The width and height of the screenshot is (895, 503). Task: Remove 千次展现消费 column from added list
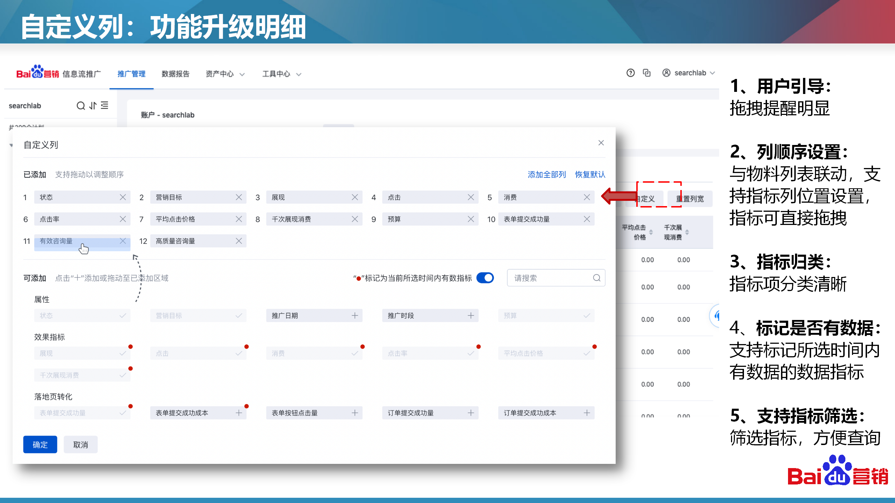[355, 219]
